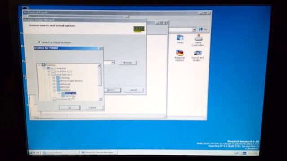
Task: Switch to Control Panel taskbar button
Action: 61,153
